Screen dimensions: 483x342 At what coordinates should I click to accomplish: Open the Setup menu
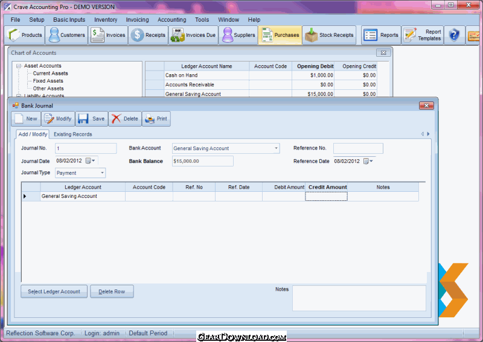tap(37, 20)
